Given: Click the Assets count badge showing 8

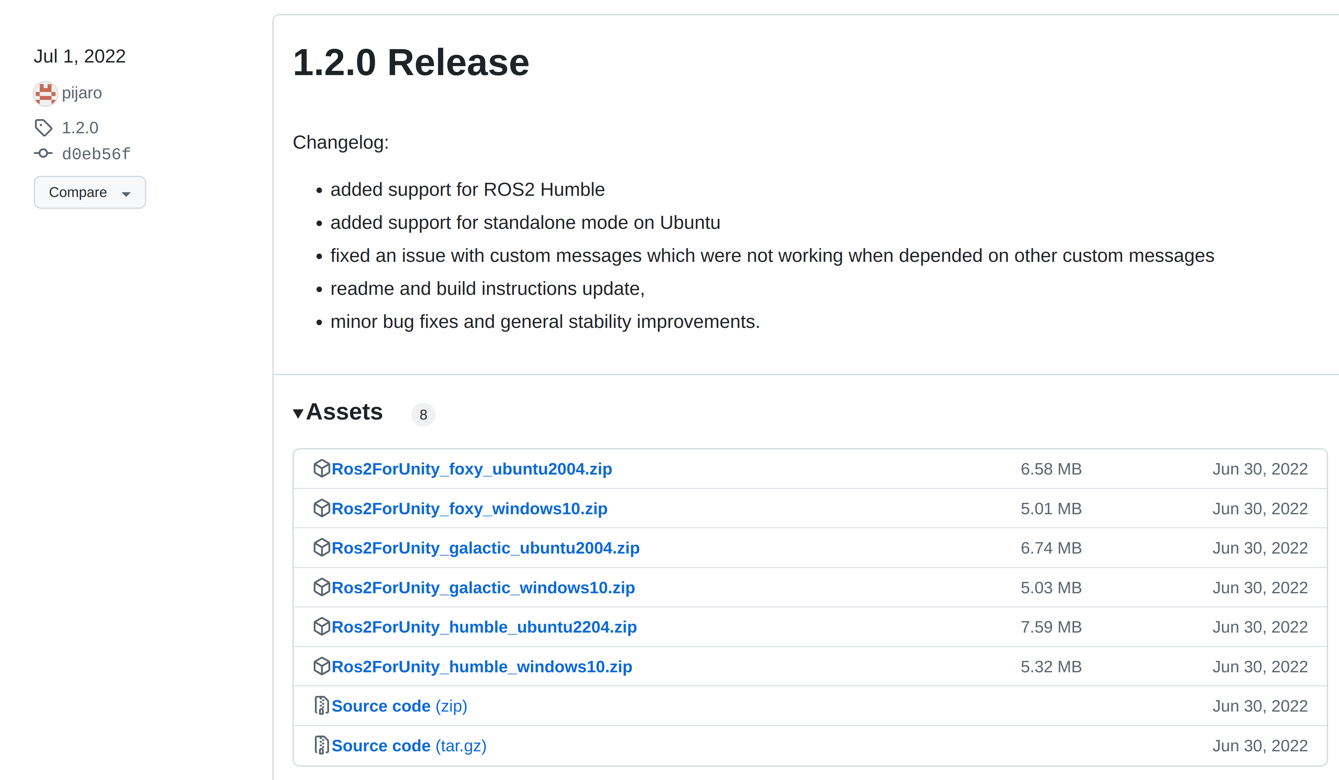Looking at the screenshot, I should 423,414.
